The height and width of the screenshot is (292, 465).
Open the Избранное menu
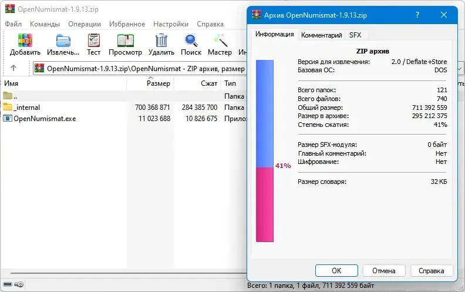coord(127,24)
